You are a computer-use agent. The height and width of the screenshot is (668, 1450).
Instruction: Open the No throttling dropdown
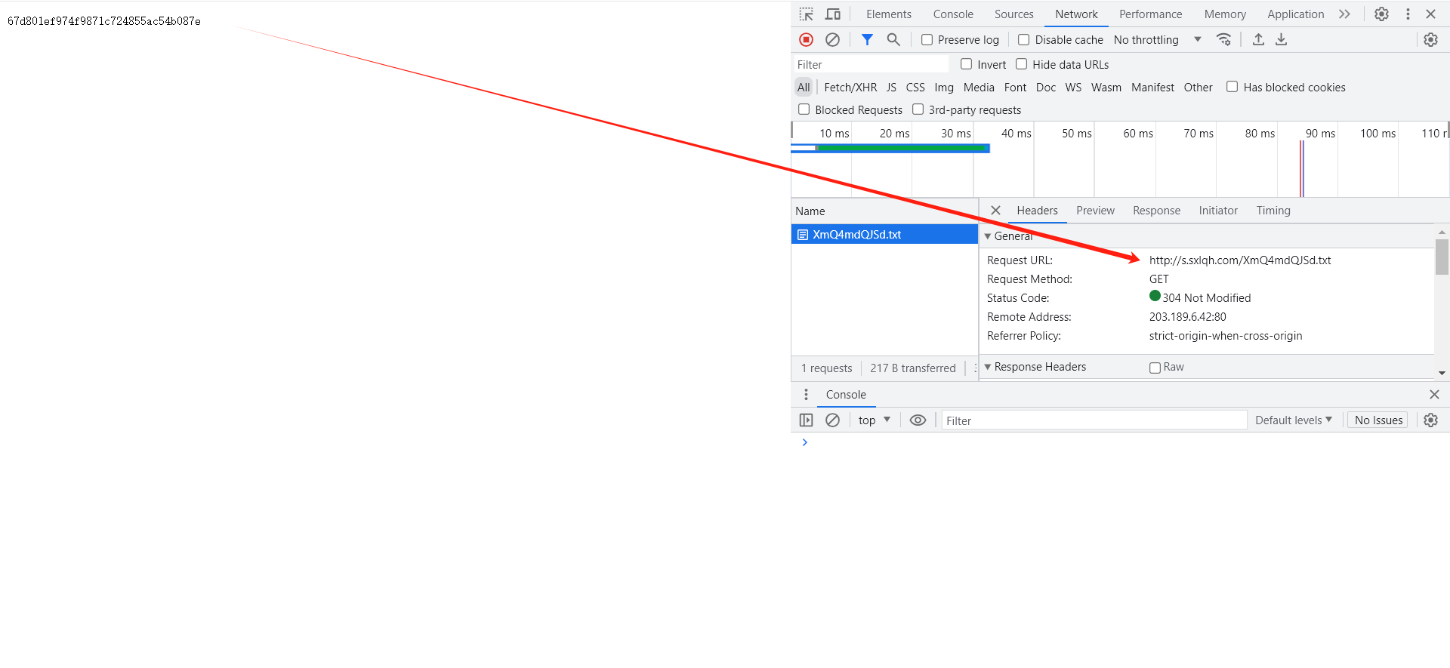point(1157,40)
